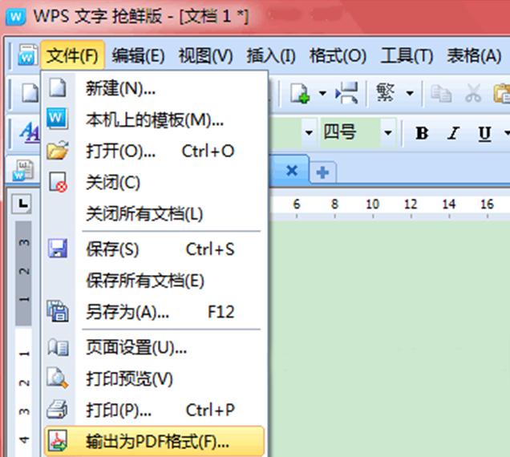
Task: Click the open folder icon in menu
Action: pyautogui.click(x=58, y=150)
